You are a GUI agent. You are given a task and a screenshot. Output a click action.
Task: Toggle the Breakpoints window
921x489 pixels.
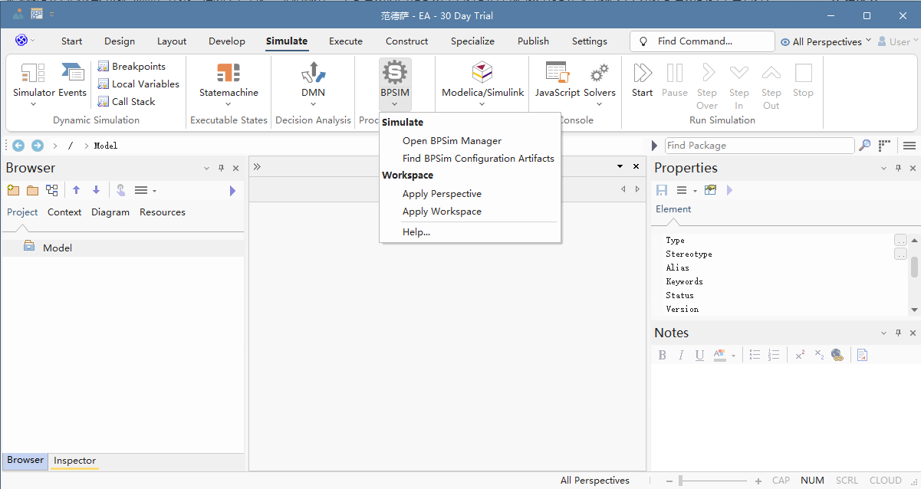coord(132,67)
